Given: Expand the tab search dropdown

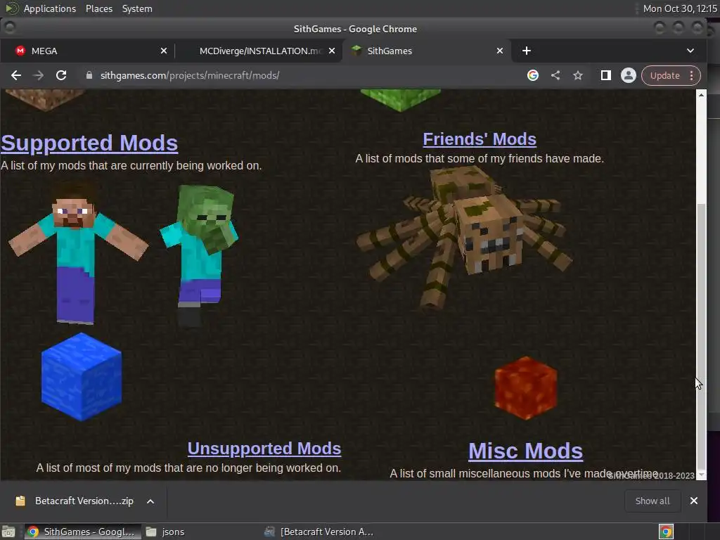Looking at the screenshot, I should point(690,51).
